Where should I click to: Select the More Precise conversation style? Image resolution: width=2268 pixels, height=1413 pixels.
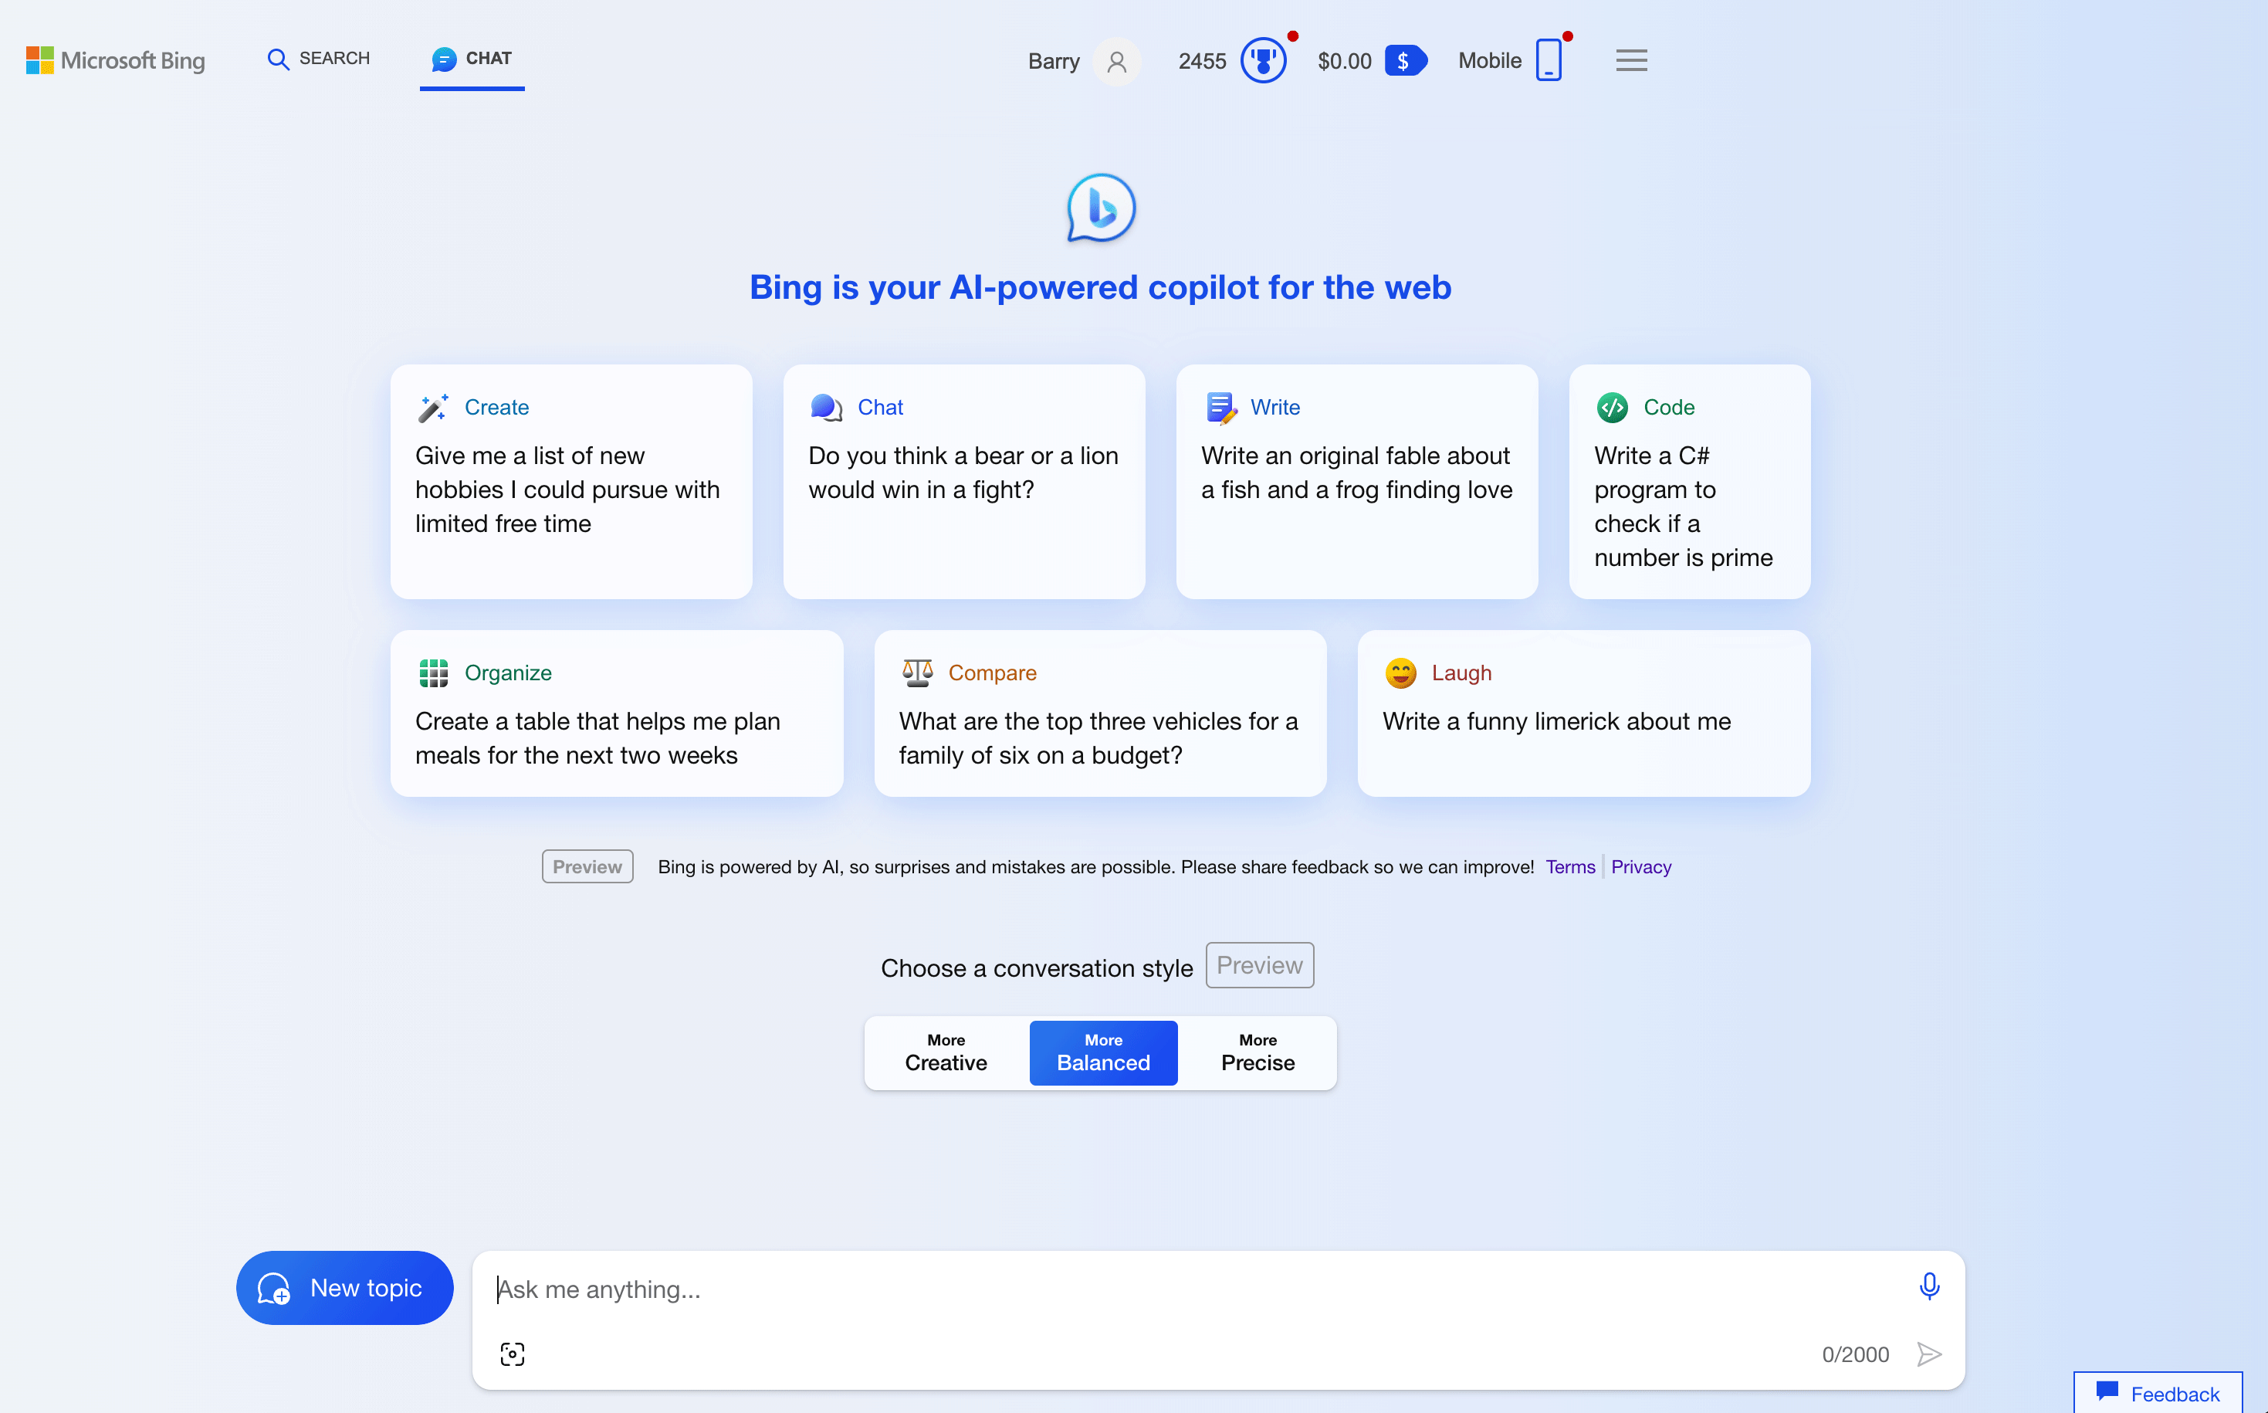tap(1258, 1052)
